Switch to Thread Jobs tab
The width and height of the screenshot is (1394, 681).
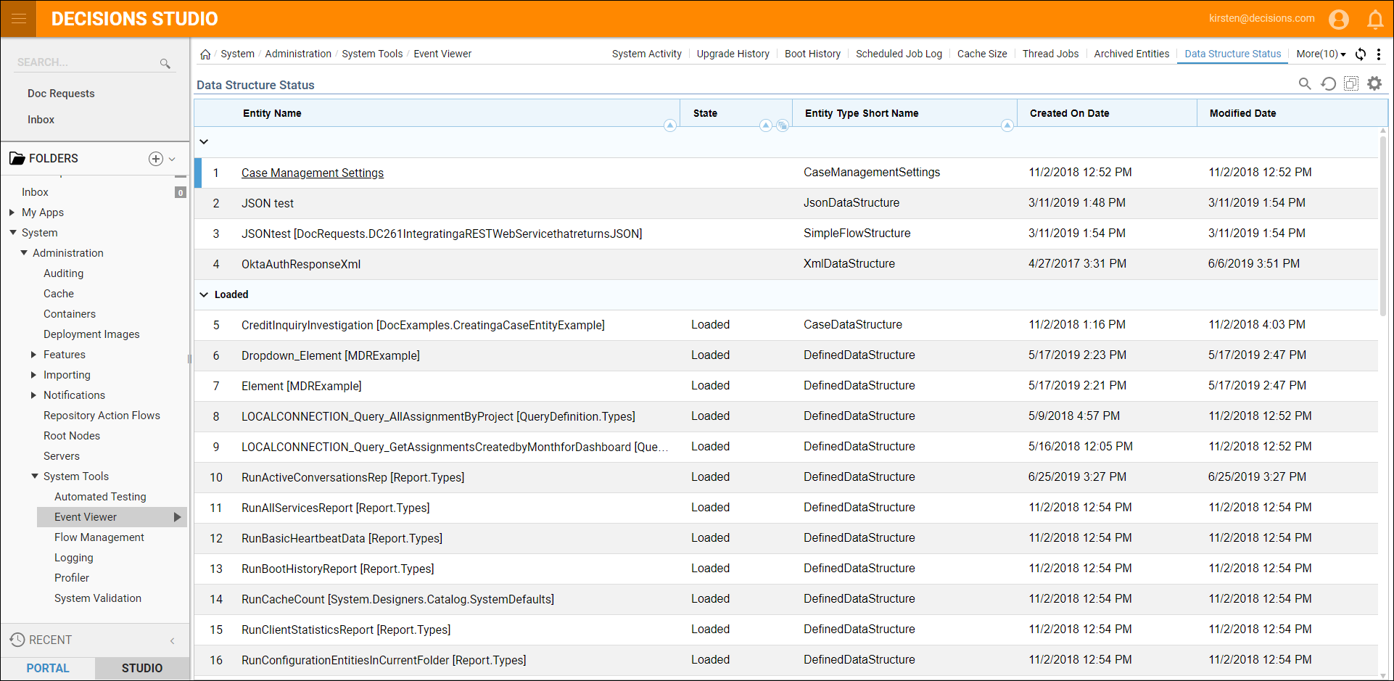tap(1050, 54)
